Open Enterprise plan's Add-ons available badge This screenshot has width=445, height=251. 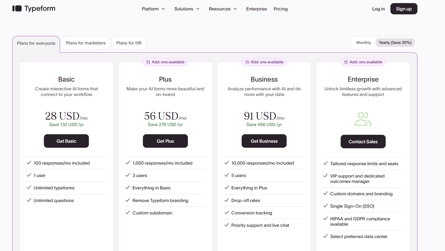tap(363, 62)
